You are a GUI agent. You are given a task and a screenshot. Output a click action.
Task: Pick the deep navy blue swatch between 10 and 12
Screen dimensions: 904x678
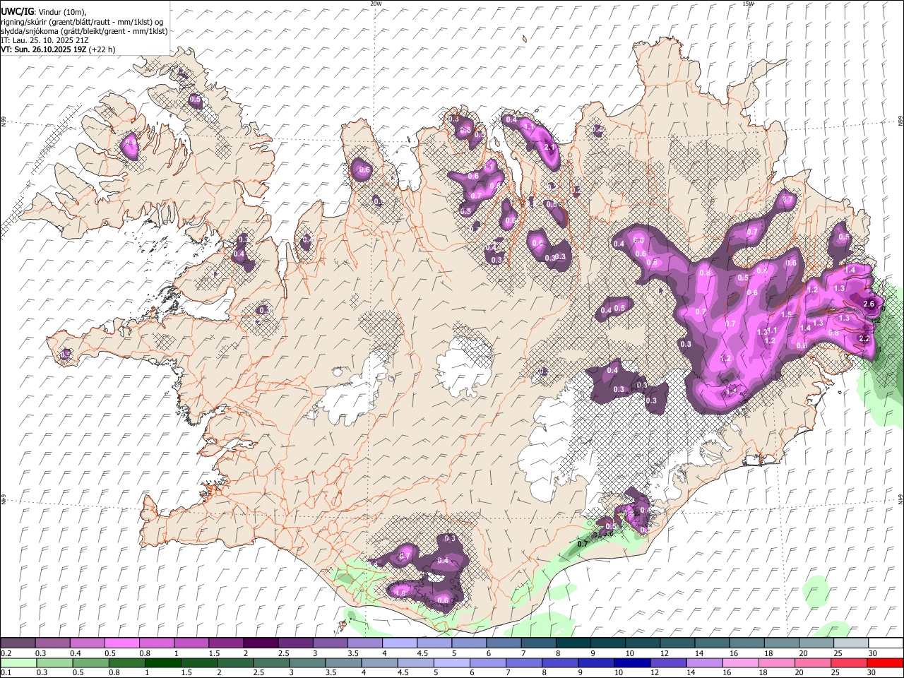(x=631, y=662)
